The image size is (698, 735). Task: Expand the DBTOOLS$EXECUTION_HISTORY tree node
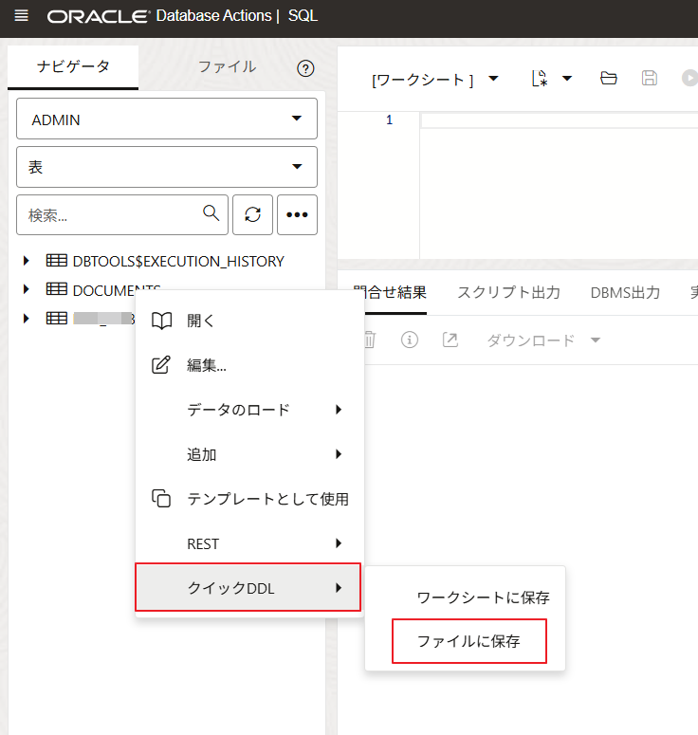tap(27, 260)
